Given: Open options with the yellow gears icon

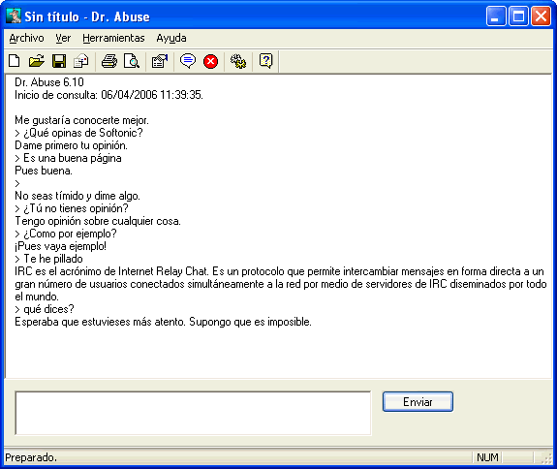Looking at the screenshot, I should (x=238, y=61).
